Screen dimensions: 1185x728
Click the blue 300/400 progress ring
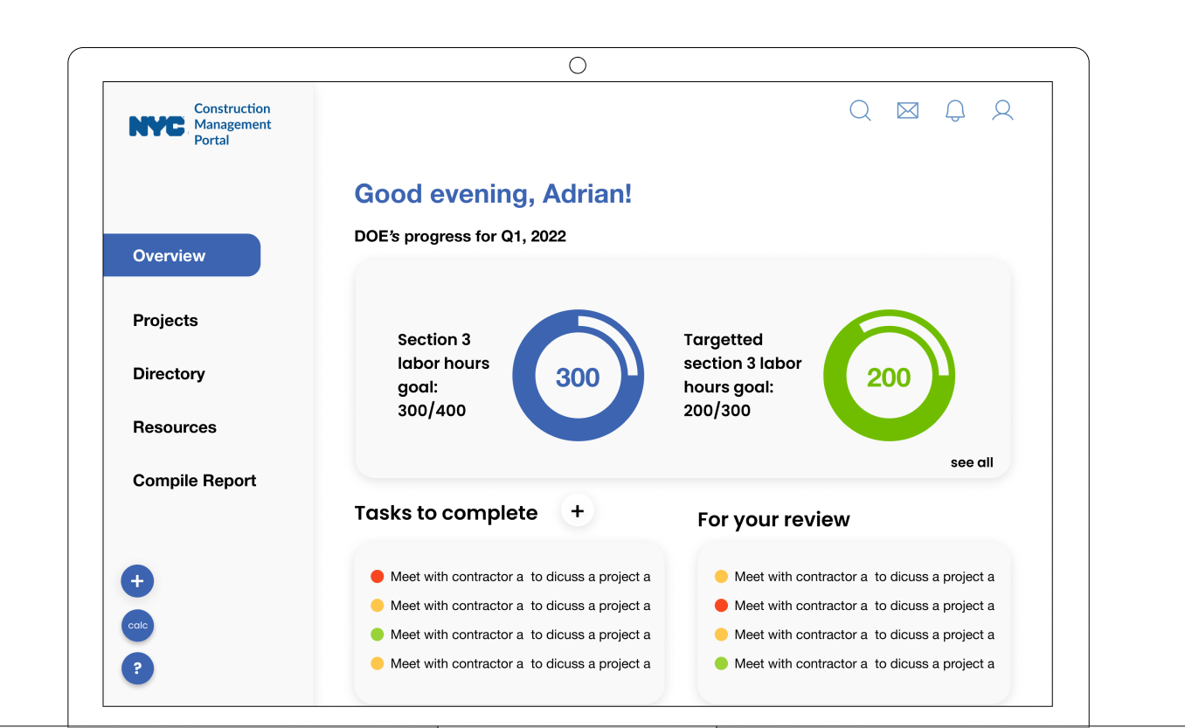pyautogui.click(x=579, y=375)
